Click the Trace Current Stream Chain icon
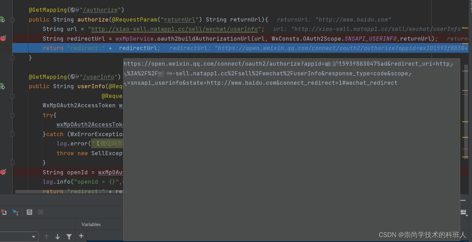Screen dimensions: 472x242 click(x=41, y=212)
